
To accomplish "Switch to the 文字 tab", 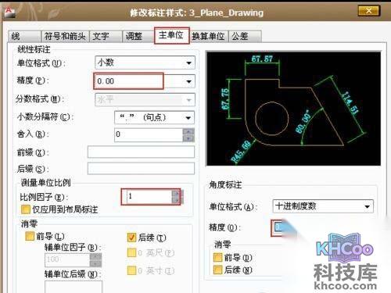I will point(106,36).
